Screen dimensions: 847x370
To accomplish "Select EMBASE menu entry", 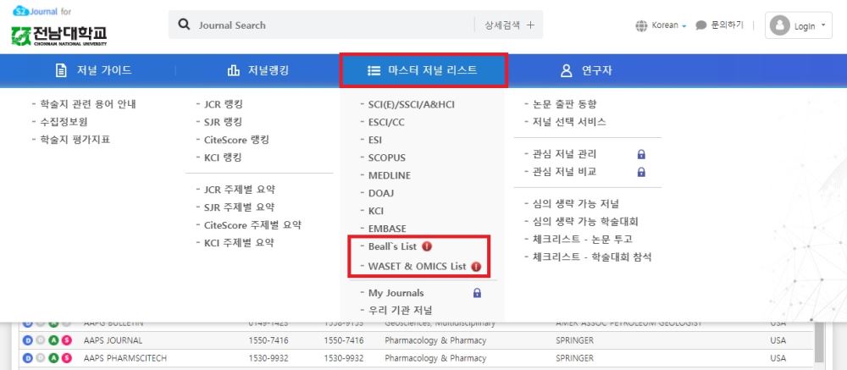I will tap(387, 229).
